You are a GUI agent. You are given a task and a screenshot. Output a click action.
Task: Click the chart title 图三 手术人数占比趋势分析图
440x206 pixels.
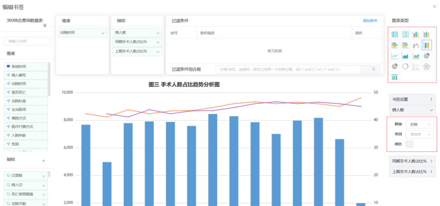pos(184,85)
